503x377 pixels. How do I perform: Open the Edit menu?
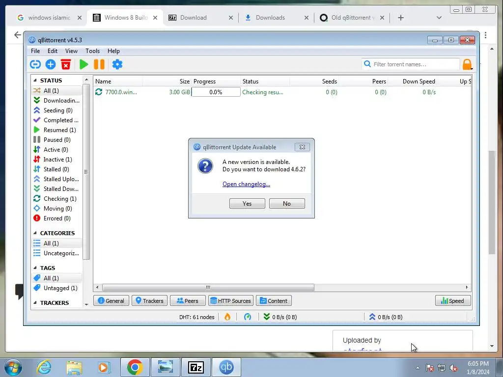(x=52, y=51)
